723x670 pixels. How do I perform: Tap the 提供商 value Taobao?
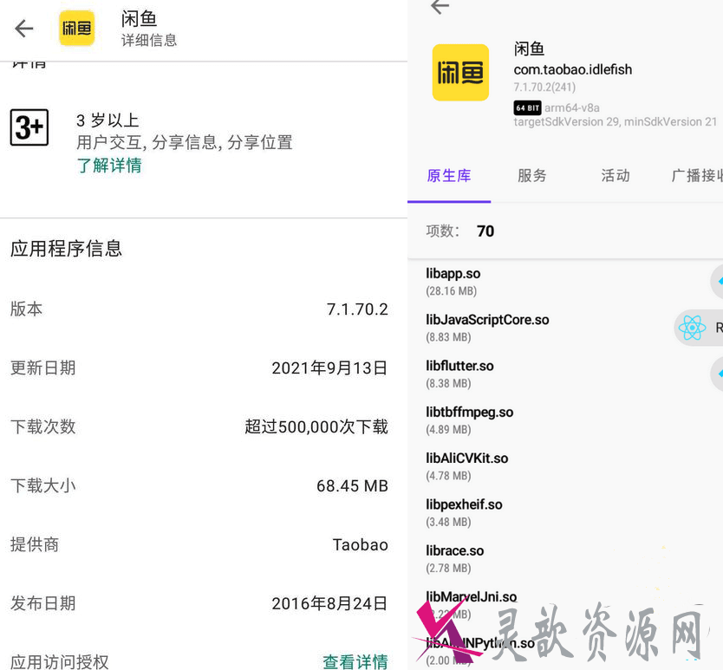pos(360,544)
